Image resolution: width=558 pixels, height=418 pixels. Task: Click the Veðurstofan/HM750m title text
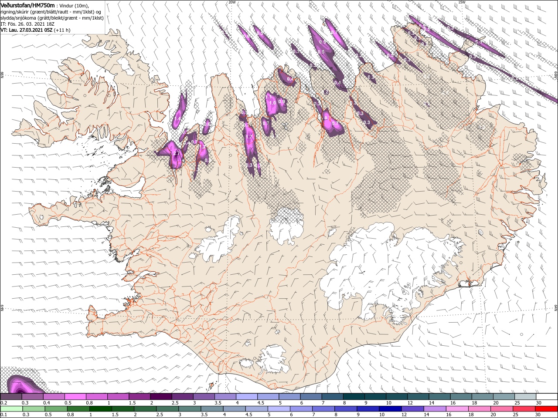pos(28,5)
